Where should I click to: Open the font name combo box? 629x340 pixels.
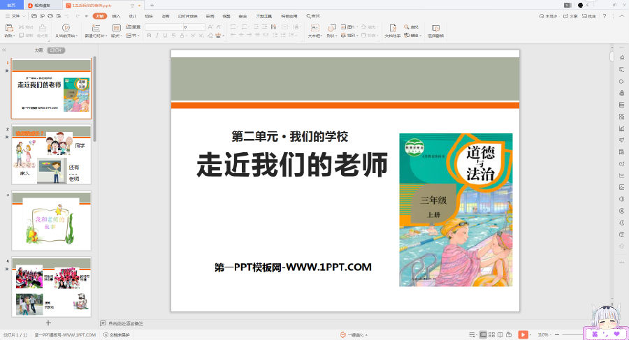[x=164, y=27]
